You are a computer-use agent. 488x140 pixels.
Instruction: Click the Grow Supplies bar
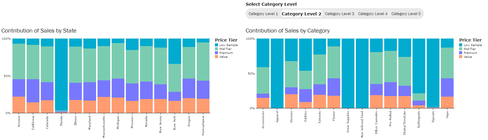pos(348,73)
